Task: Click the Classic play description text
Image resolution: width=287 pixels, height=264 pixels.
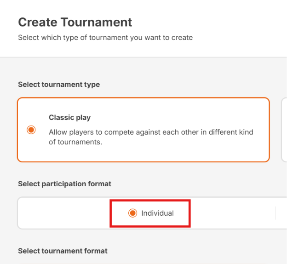Action: pos(151,137)
